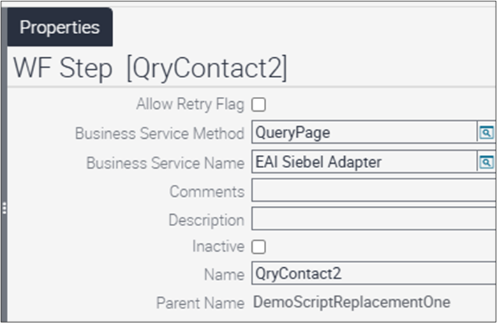Click the Description label text
Image resolution: width=497 pixels, height=323 pixels.
coord(206,220)
